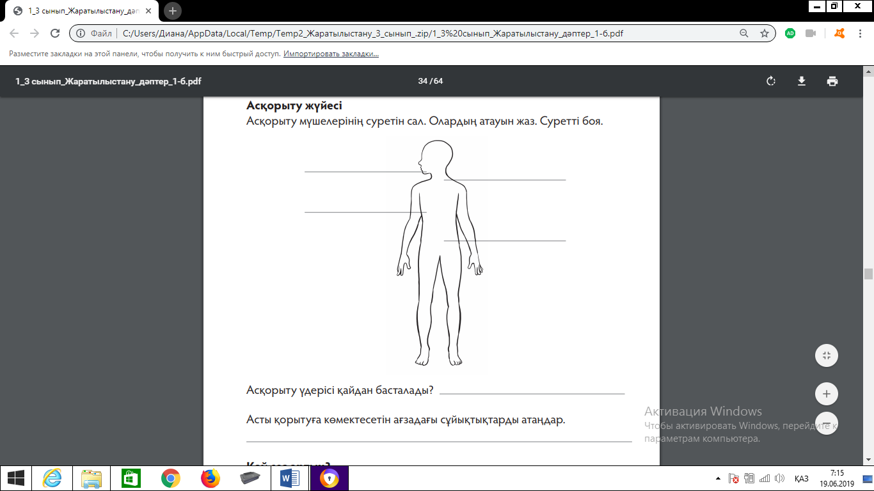The image size is (874, 491).
Task: Click the sentence starting "Асты қорытуға көмектесетін"
Action: coord(406,420)
